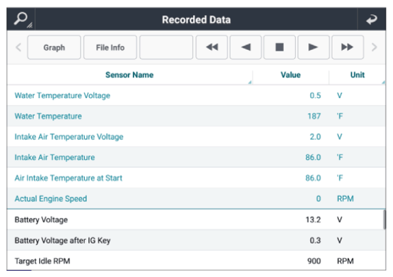Show more toolbar items with right chevron
This screenshot has width=393, height=277.
(375, 47)
